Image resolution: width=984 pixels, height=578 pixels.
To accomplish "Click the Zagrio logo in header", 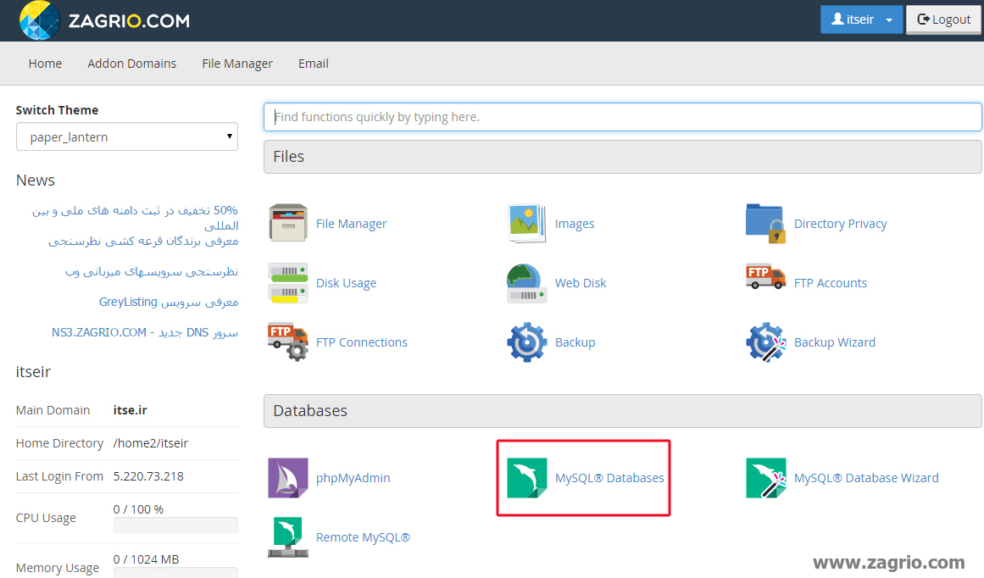I will pos(105,20).
